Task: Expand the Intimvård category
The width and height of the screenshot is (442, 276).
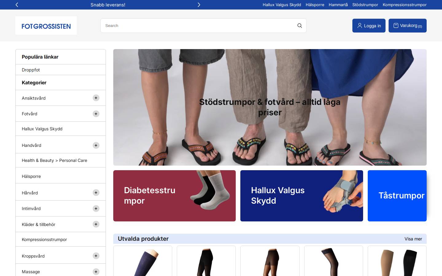Action: coord(96,209)
